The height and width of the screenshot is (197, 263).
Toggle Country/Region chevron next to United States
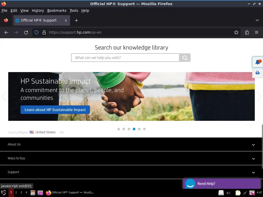(62, 132)
